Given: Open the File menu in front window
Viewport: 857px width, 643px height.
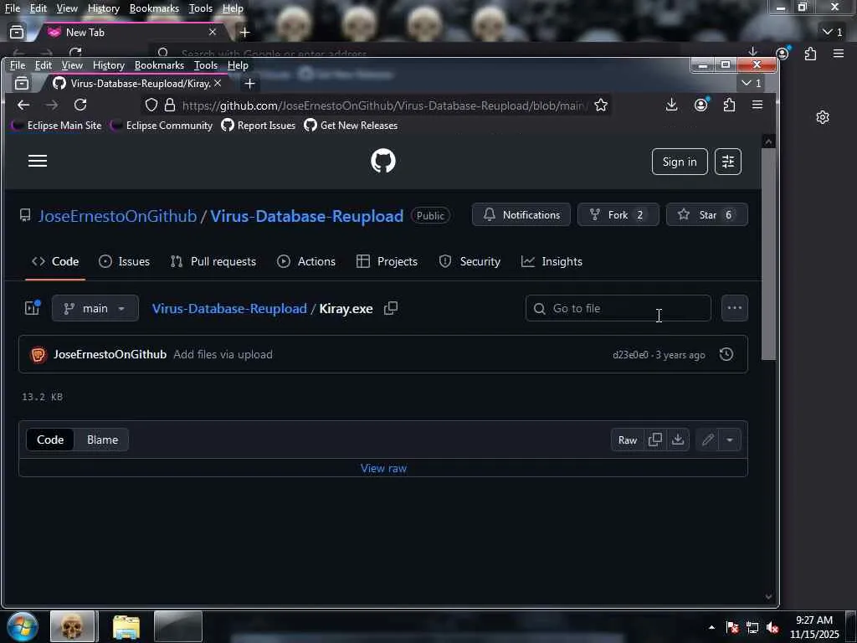Looking at the screenshot, I should pyautogui.click(x=18, y=65).
